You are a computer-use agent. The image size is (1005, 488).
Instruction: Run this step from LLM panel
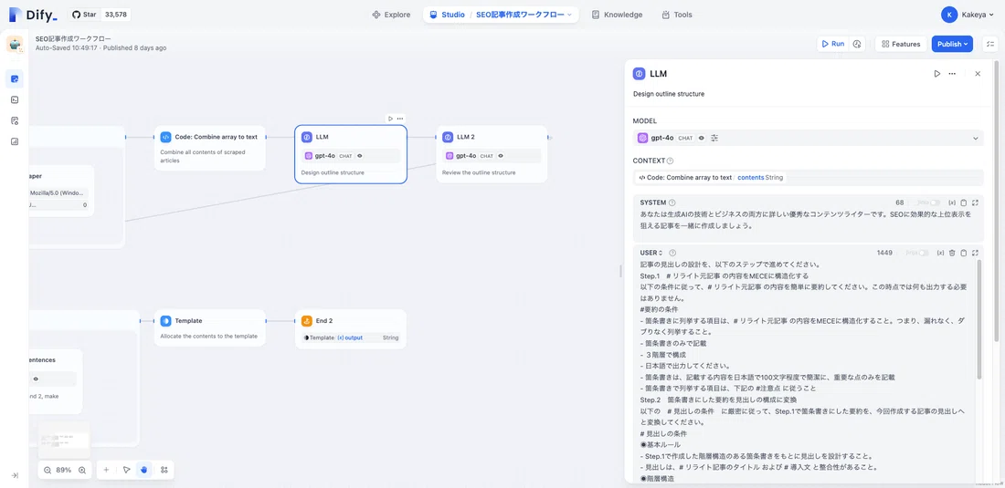coord(937,74)
